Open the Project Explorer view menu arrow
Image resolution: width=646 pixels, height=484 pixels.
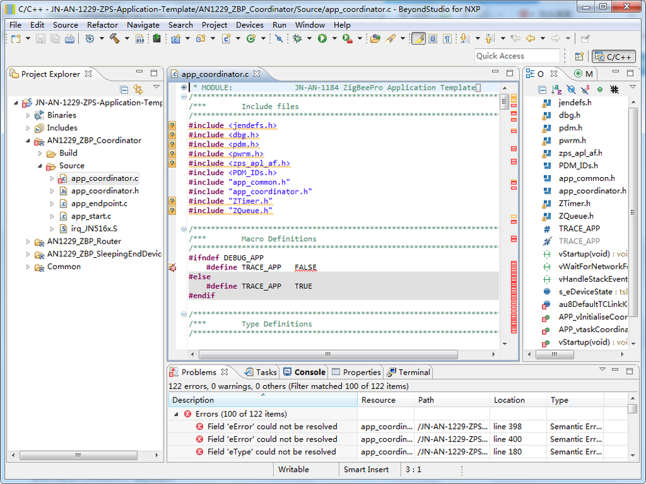pos(156,87)
